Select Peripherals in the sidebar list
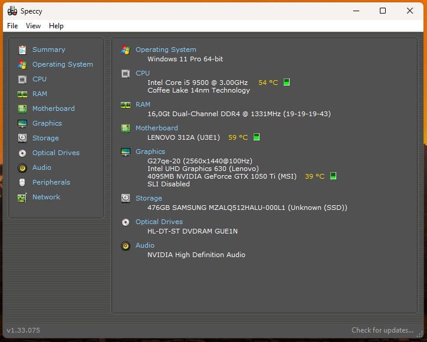This screenshot has width=427, height=342. pos(51,182)
